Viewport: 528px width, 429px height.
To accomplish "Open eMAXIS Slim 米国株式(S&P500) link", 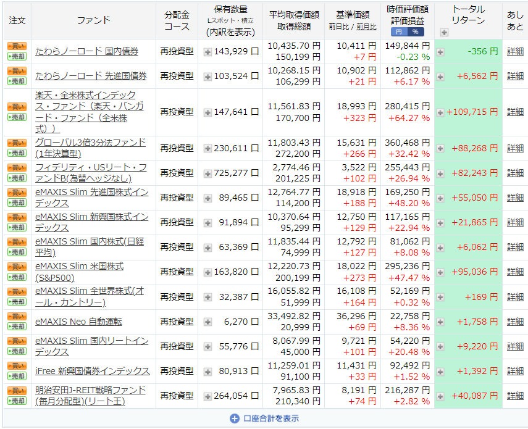I will (79, 272).
